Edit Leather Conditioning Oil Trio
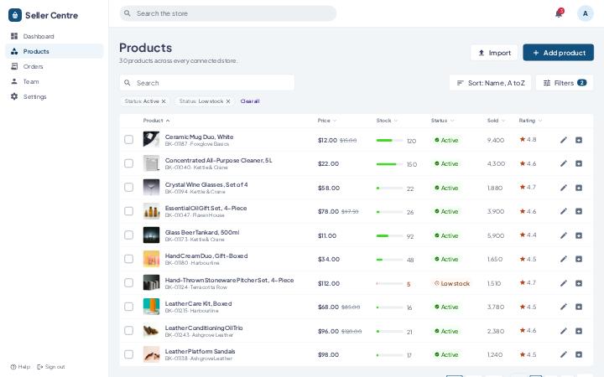This screenshot has height=377, width=604. tap(563, 331)
